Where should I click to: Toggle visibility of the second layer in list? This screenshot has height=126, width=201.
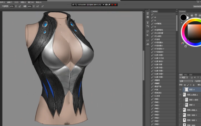click(x=181, y=94)
